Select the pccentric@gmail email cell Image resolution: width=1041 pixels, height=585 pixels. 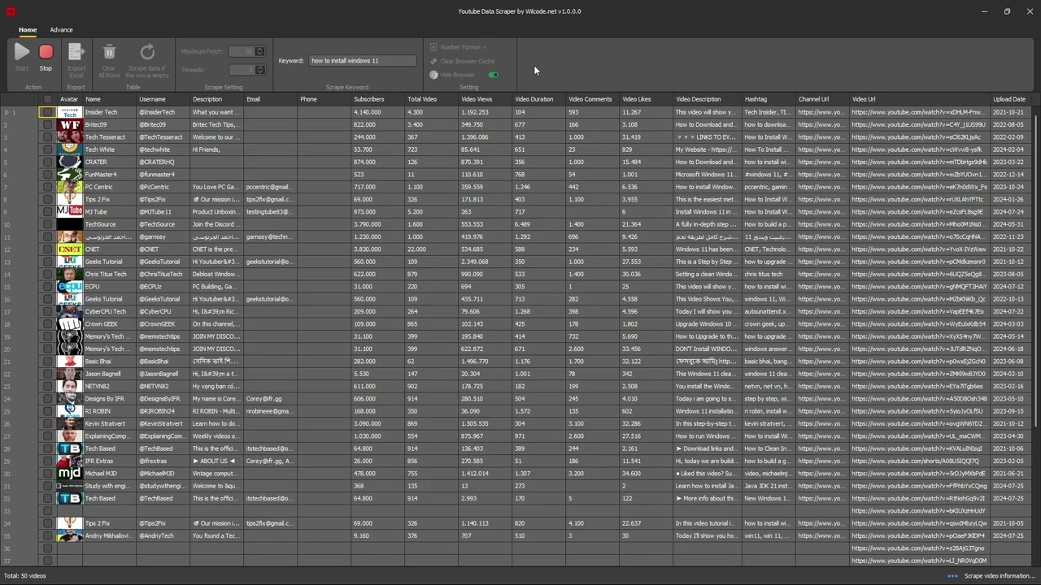[x=271, y=187]
